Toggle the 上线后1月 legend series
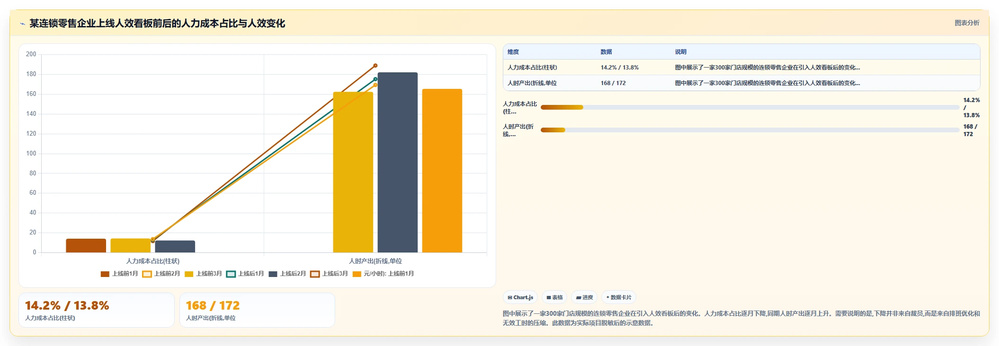The width and height of the screenshot is (999, 346). [x=245, y=274]
